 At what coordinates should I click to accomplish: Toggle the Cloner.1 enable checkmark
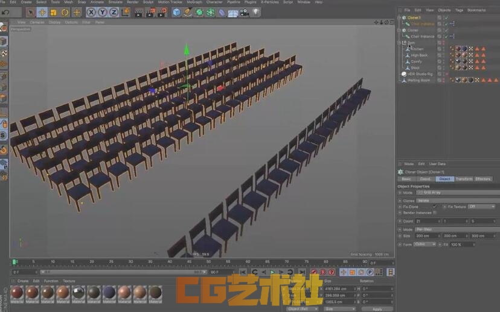tap(446, 18)
